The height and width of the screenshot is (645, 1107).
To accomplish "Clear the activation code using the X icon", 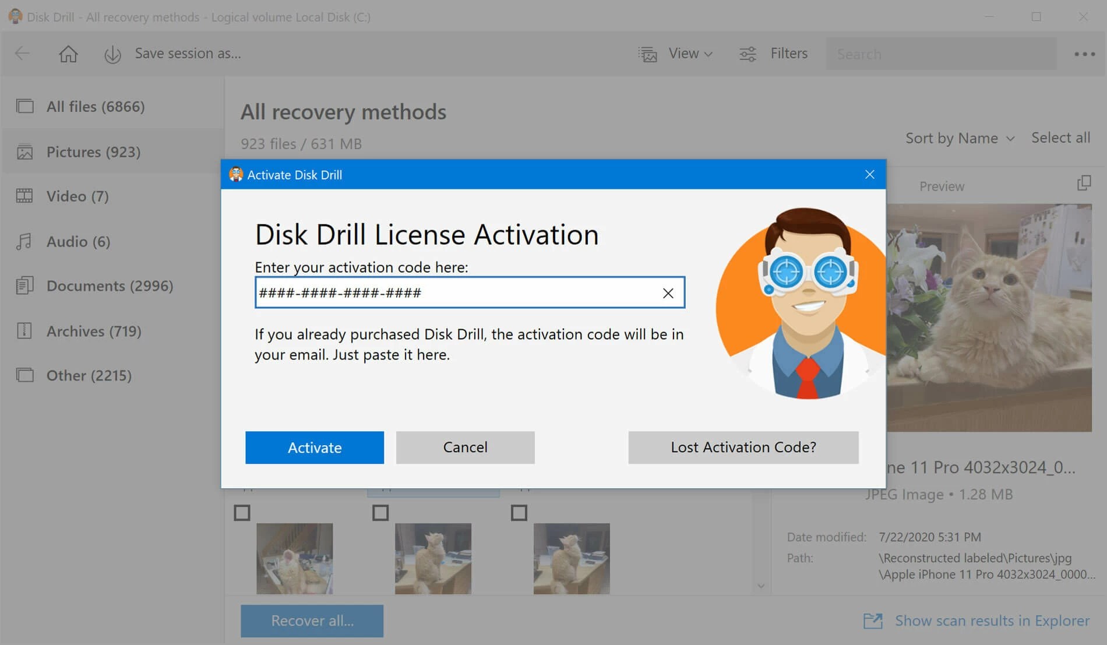I will pos(668,293).
